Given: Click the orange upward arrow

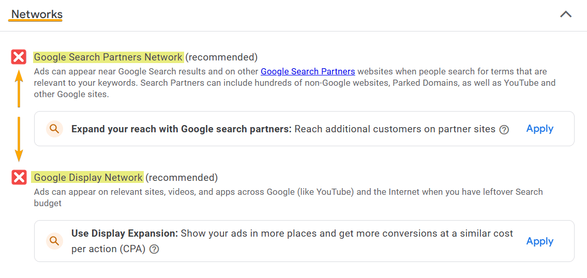Looking at the screenshot, I should pyautogui.click(x=19, y=88).
